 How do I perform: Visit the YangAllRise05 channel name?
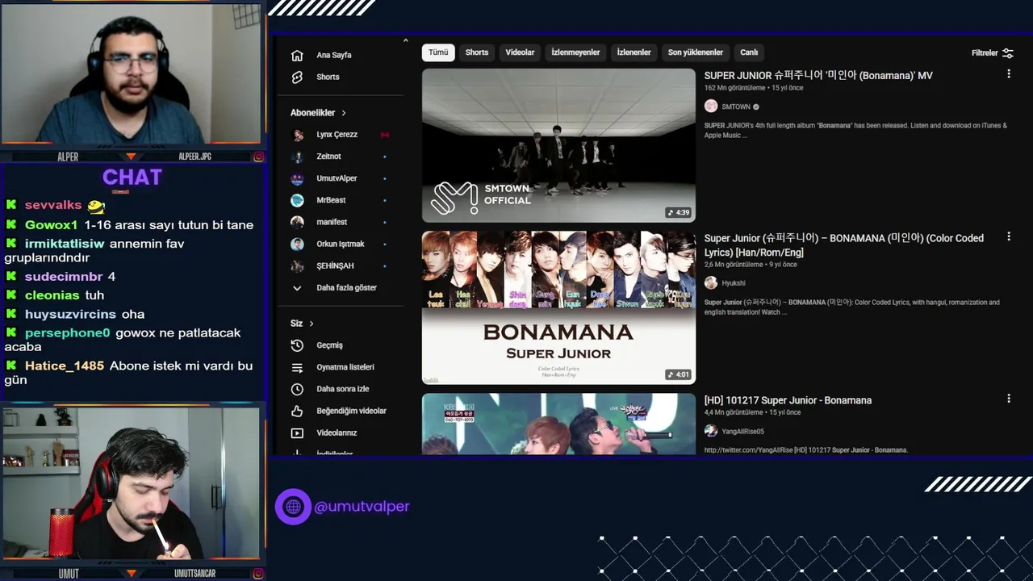point(742,432)
